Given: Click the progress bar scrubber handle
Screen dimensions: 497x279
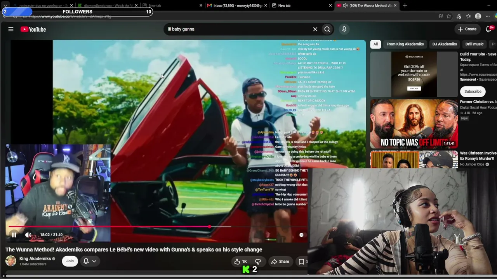Looking at the screenshot, I should point(210,227).
